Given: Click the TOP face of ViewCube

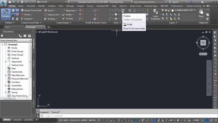Looking at the screenshot, I should [203, 43].
